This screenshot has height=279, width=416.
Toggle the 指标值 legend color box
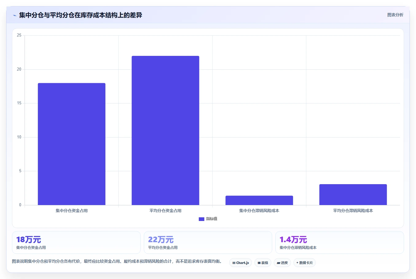[202, 219]
